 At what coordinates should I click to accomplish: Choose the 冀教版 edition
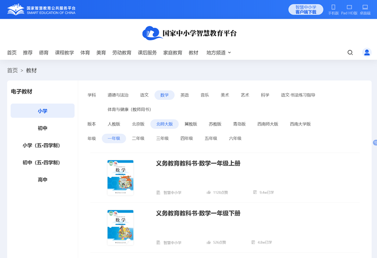click(191, 124)
